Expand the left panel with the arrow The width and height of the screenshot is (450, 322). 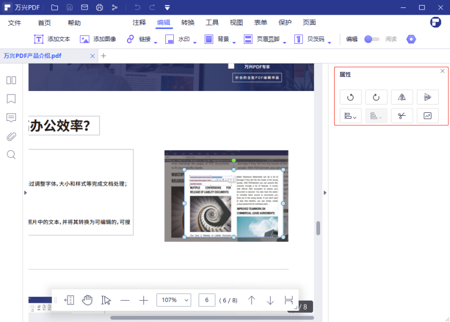click(x=25, y=193)
